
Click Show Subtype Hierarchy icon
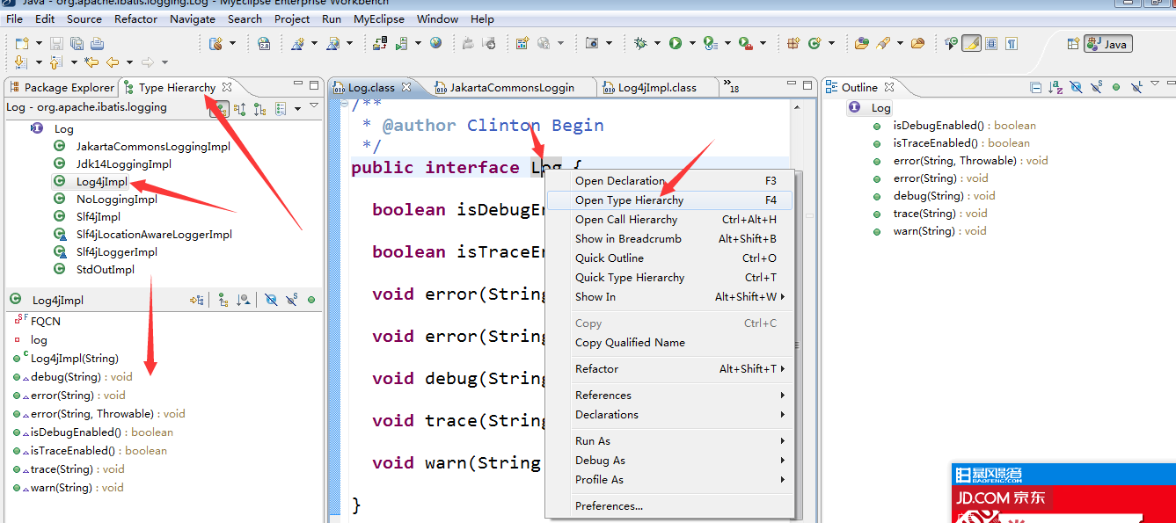[x=259, y=109]
